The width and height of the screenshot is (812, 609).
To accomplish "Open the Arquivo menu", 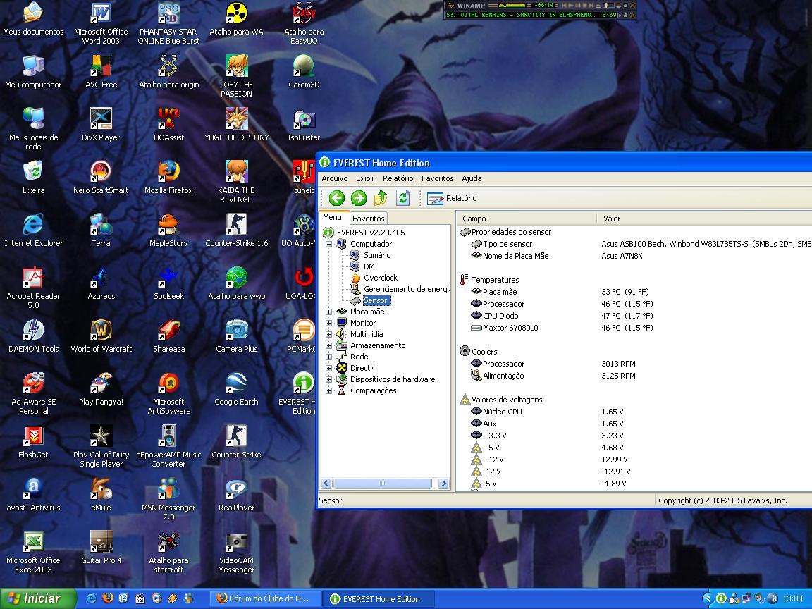I will coord(335,178).
